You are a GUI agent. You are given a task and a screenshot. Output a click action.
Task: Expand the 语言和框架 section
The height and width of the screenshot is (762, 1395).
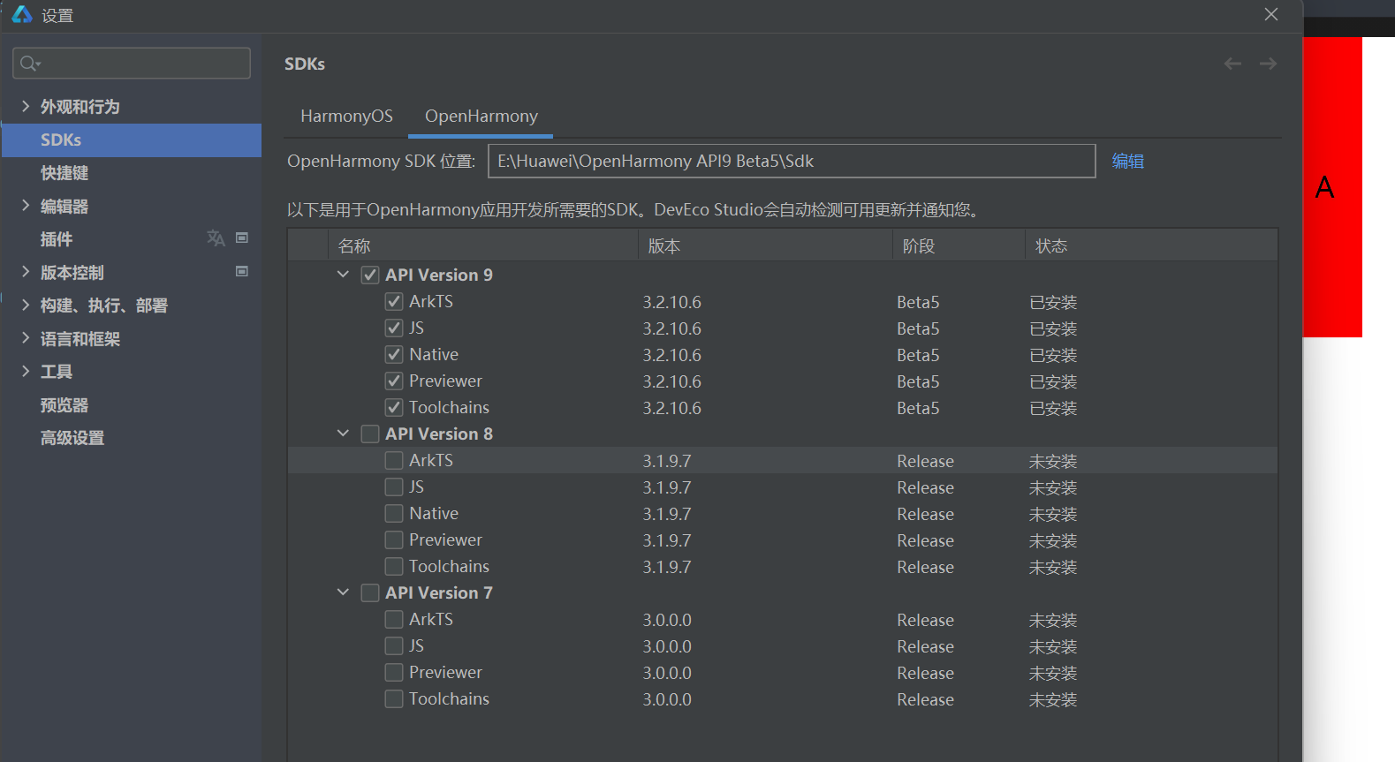(x=26, y=338)
